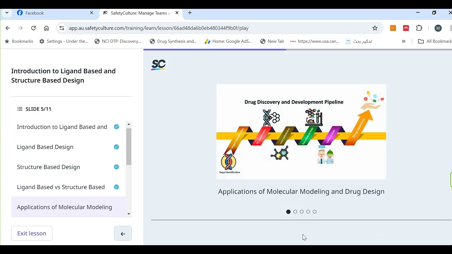The width and height of the screenshot is (452, 254).
Task: Click the slide list scrollbar up arrow
Action: [x=129, y=124]
